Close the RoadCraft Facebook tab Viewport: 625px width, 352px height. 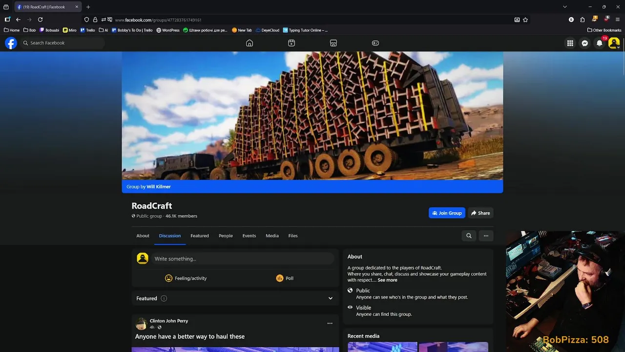click(77, 7)
